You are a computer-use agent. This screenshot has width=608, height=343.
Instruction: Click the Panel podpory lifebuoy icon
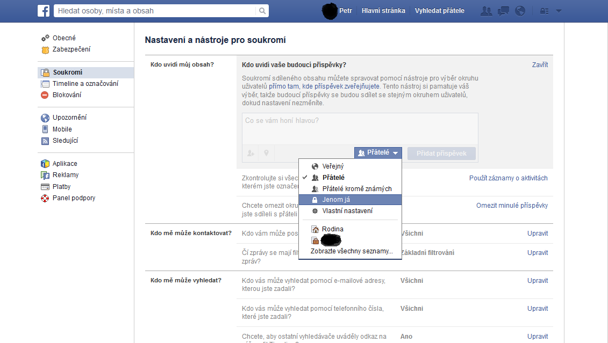click(45, 198)
